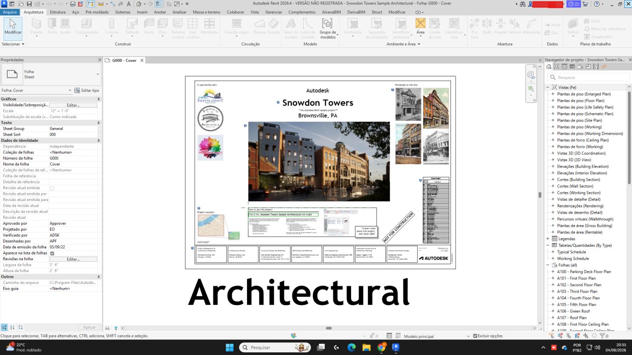The height and width of the screenshot is (355, 632).
Task: Select A106 - Green Roof sheet
Action: click(573, 311)
